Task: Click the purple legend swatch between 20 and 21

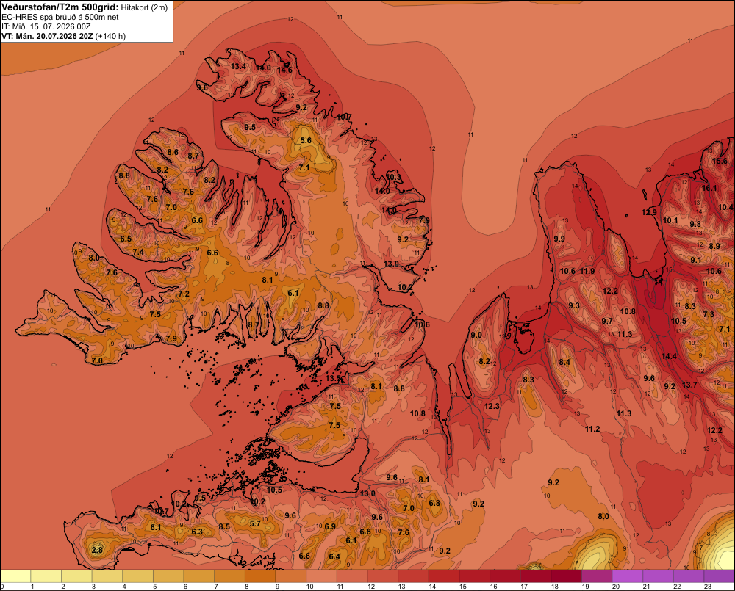Action: [x=628, y=576]
